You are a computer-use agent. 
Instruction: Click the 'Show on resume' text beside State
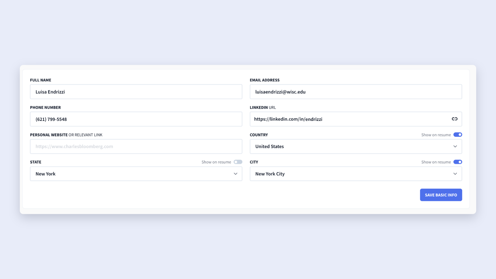[x=216, y=162]
